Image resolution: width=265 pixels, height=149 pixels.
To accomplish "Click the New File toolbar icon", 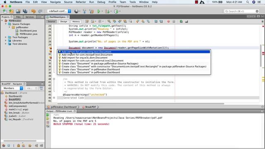I will tap(5, 11).
